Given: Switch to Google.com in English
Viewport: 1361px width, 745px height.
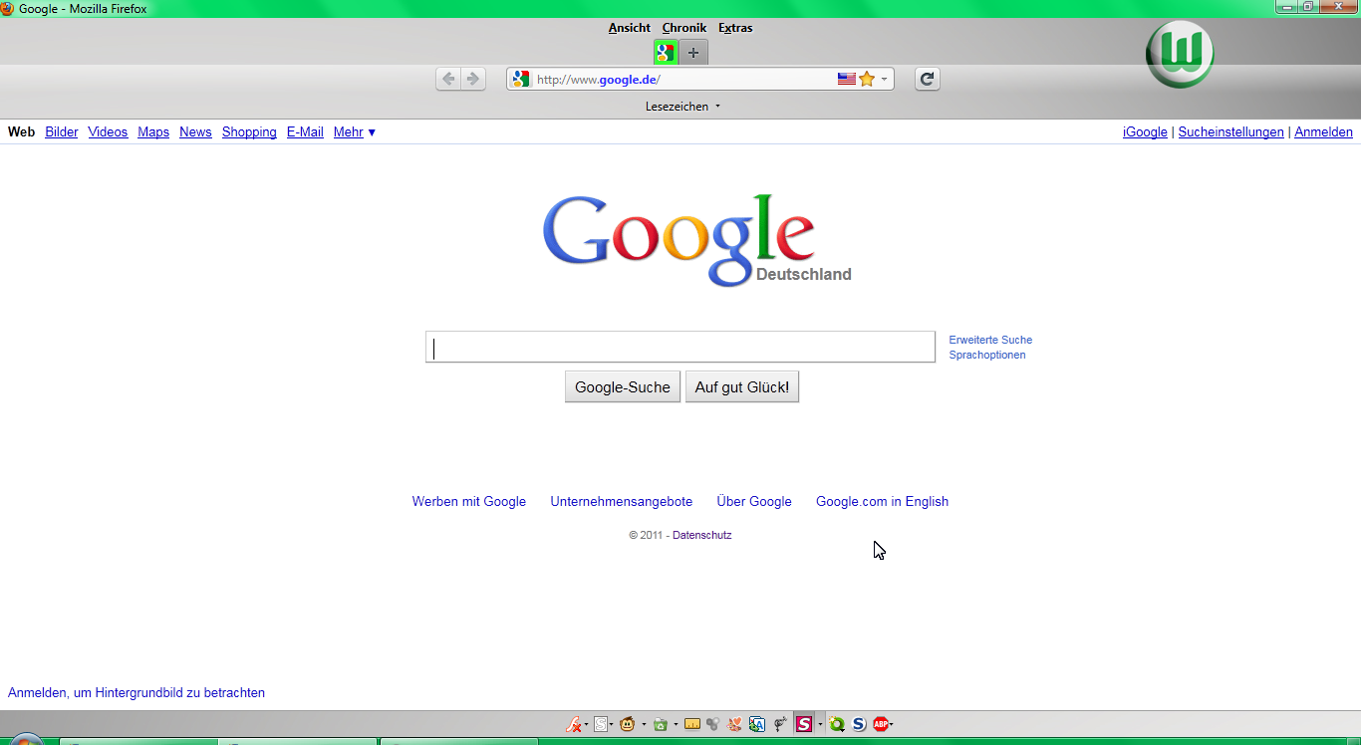Looking at the screenshot, I should click(882, 502).
